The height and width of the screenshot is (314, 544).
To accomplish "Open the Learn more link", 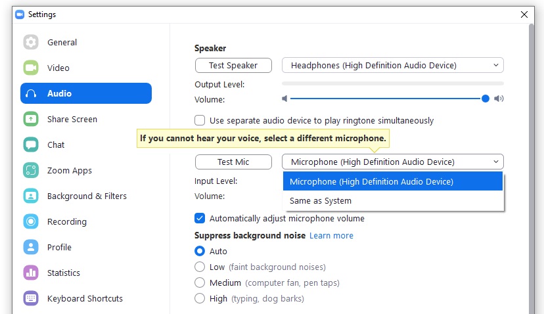I will tap(331, 236).
